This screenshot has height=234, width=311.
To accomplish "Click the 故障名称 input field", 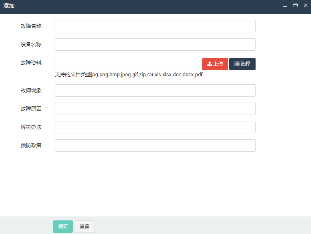I will (x=155, y=26).
